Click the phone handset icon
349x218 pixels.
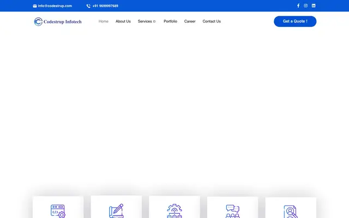tap(88, 6)
